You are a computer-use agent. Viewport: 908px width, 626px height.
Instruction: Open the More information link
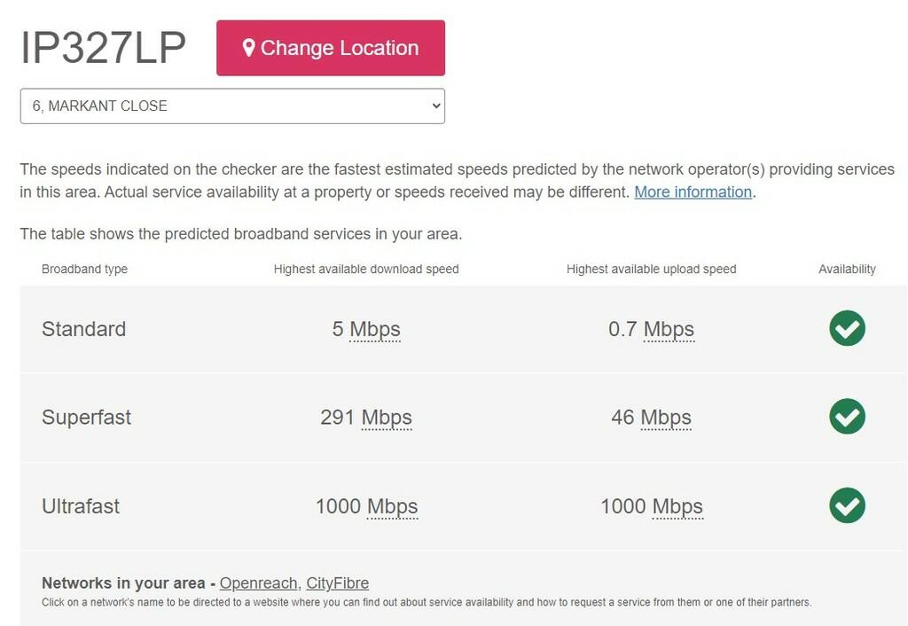693,192
